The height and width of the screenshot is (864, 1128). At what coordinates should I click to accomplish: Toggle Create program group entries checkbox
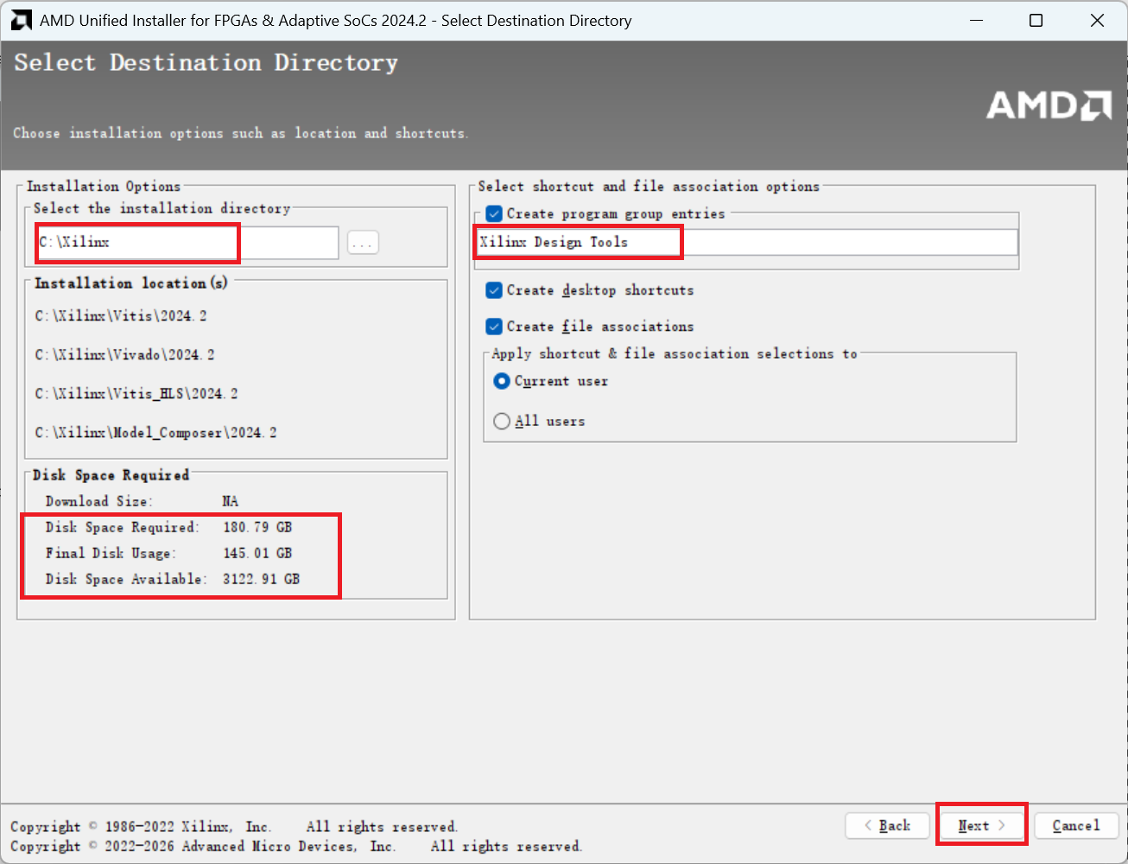point(494,213)
